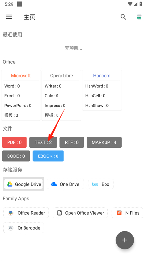Choose HanWord in the Hancom card
This screenshot has height=261, width=147.
[97, 86]
